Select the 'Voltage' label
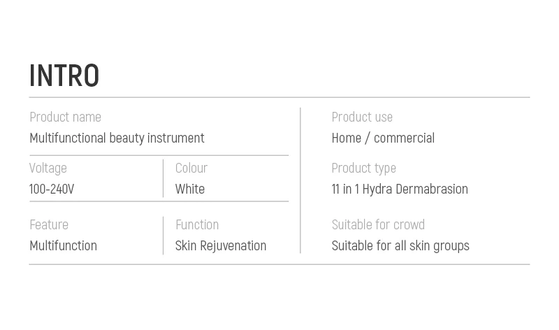This screenshot has width=559, height=330. 48,168
